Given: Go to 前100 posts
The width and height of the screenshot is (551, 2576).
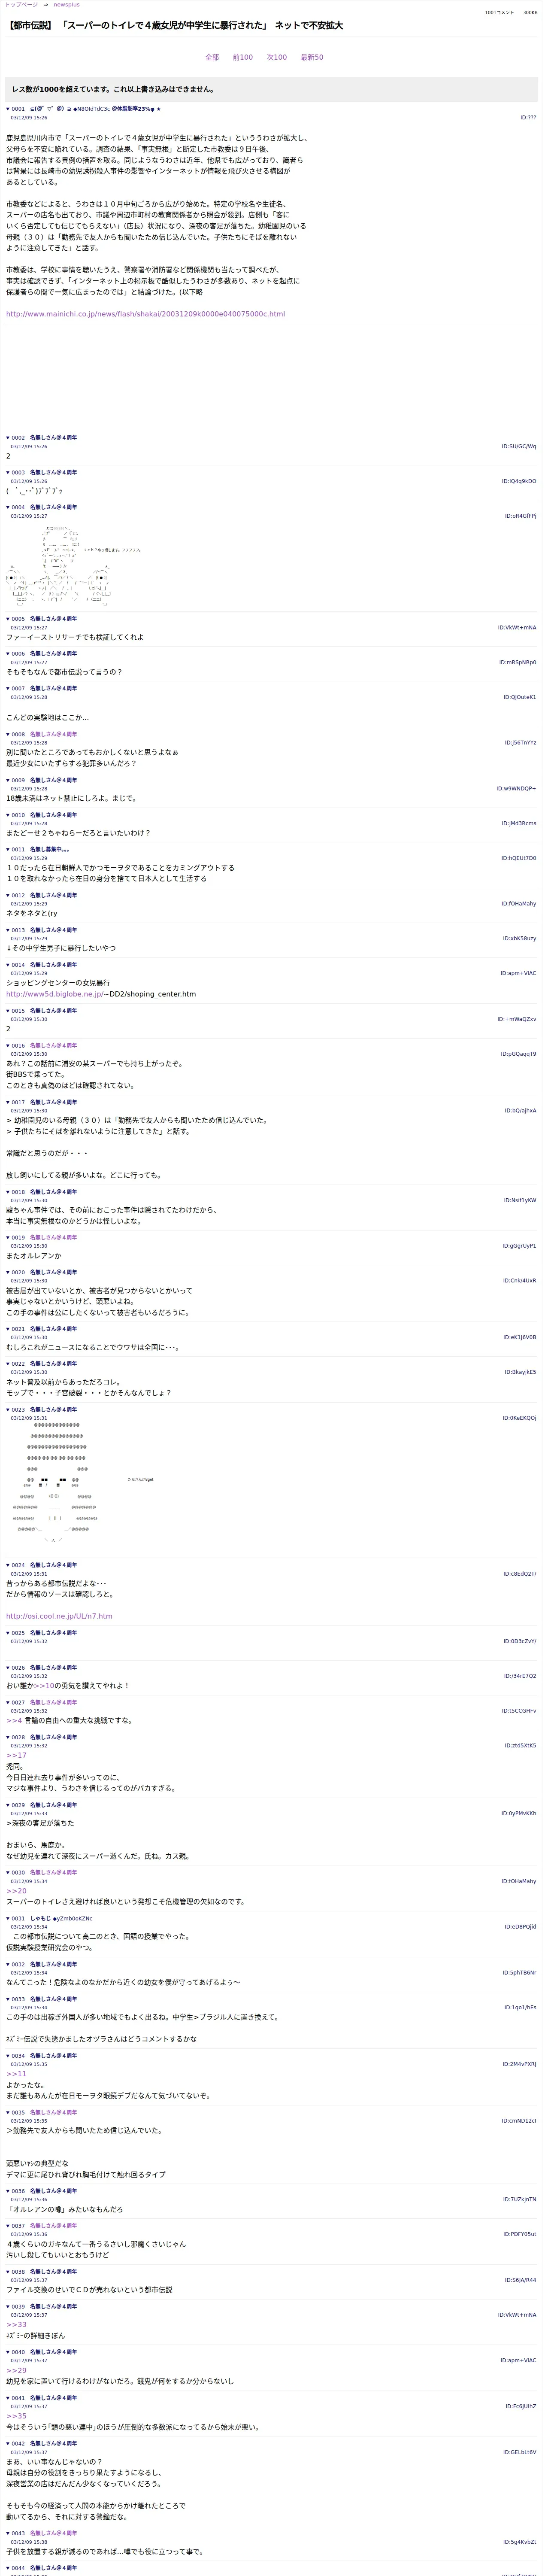Looking at the screenshot, I should click(x=243, y=57).
